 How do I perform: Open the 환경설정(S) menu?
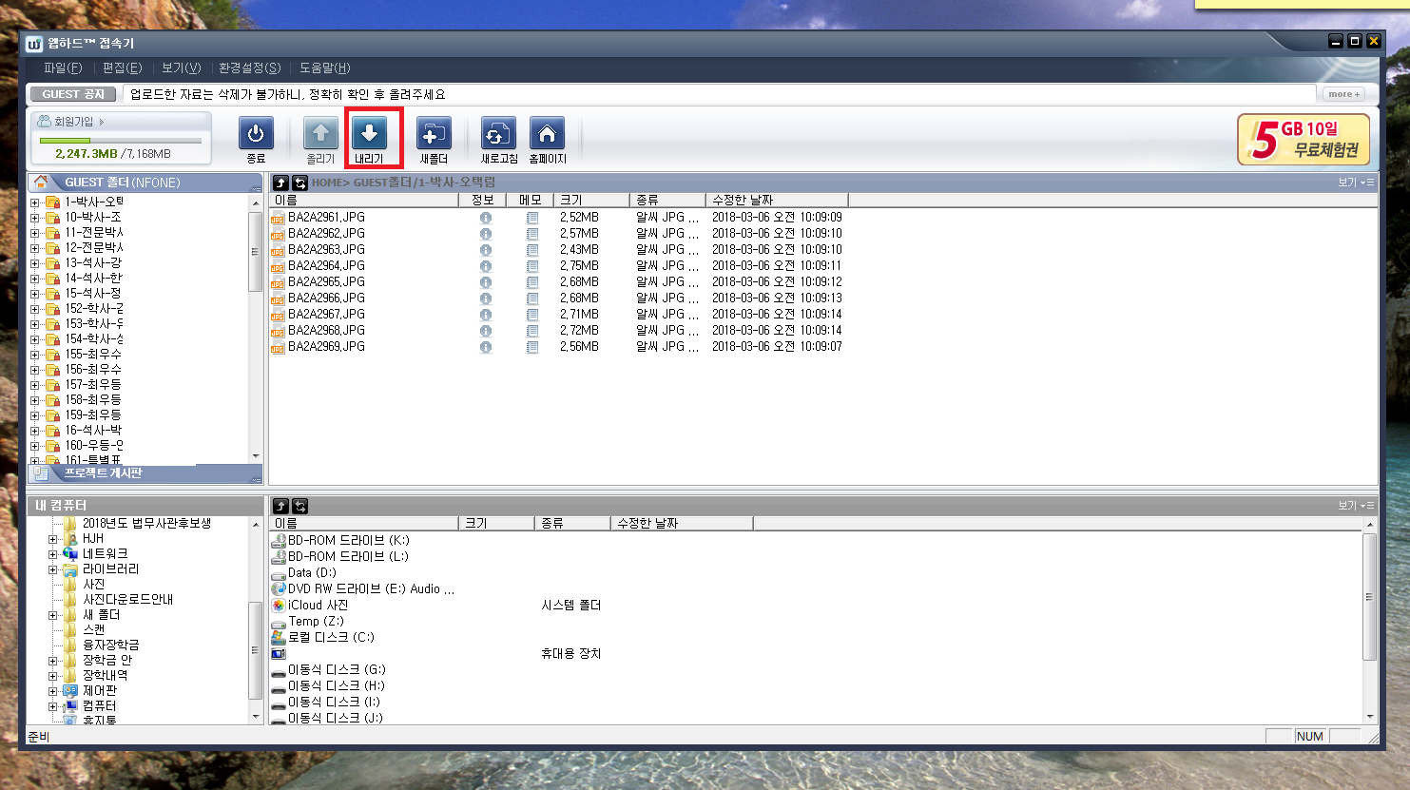249,67
